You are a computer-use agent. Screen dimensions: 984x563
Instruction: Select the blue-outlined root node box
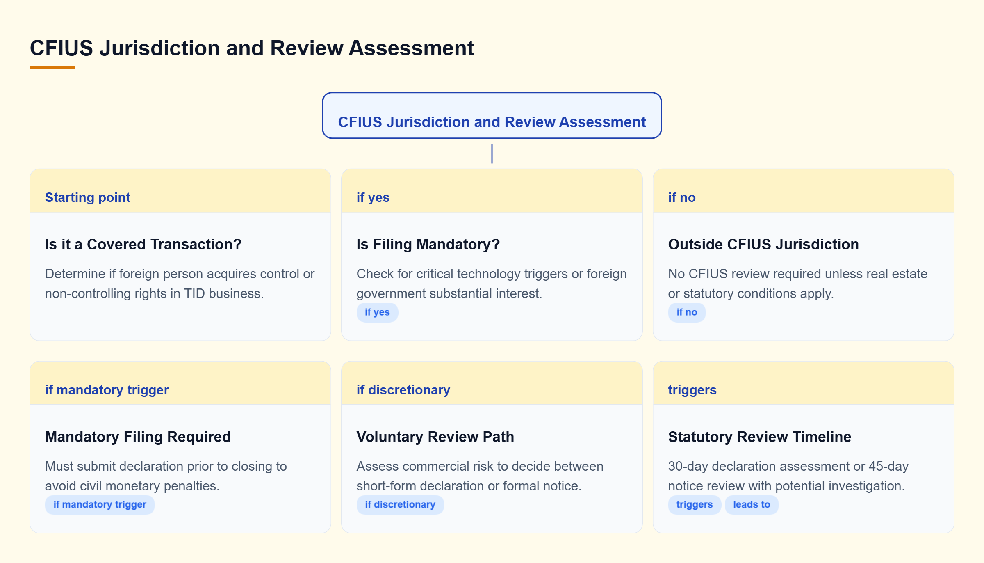492,115
